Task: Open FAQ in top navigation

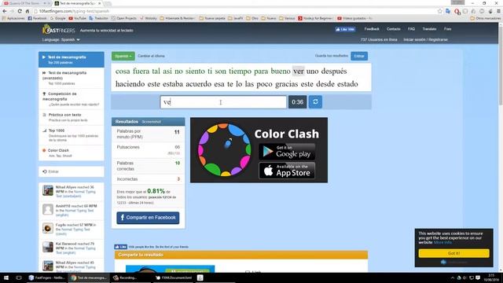Action: [x=411, y=29]
